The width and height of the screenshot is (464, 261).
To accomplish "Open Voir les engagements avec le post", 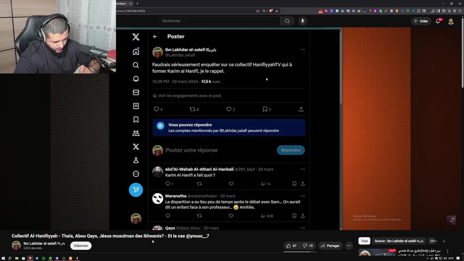I will click(x=187, y=96).
